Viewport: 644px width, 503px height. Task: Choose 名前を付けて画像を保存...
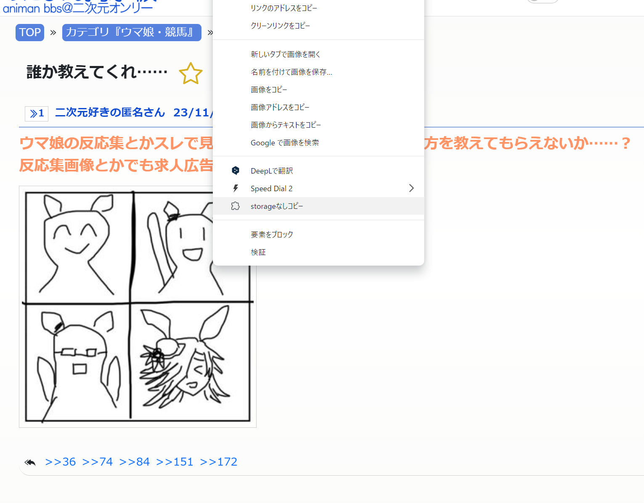point(318,72)
